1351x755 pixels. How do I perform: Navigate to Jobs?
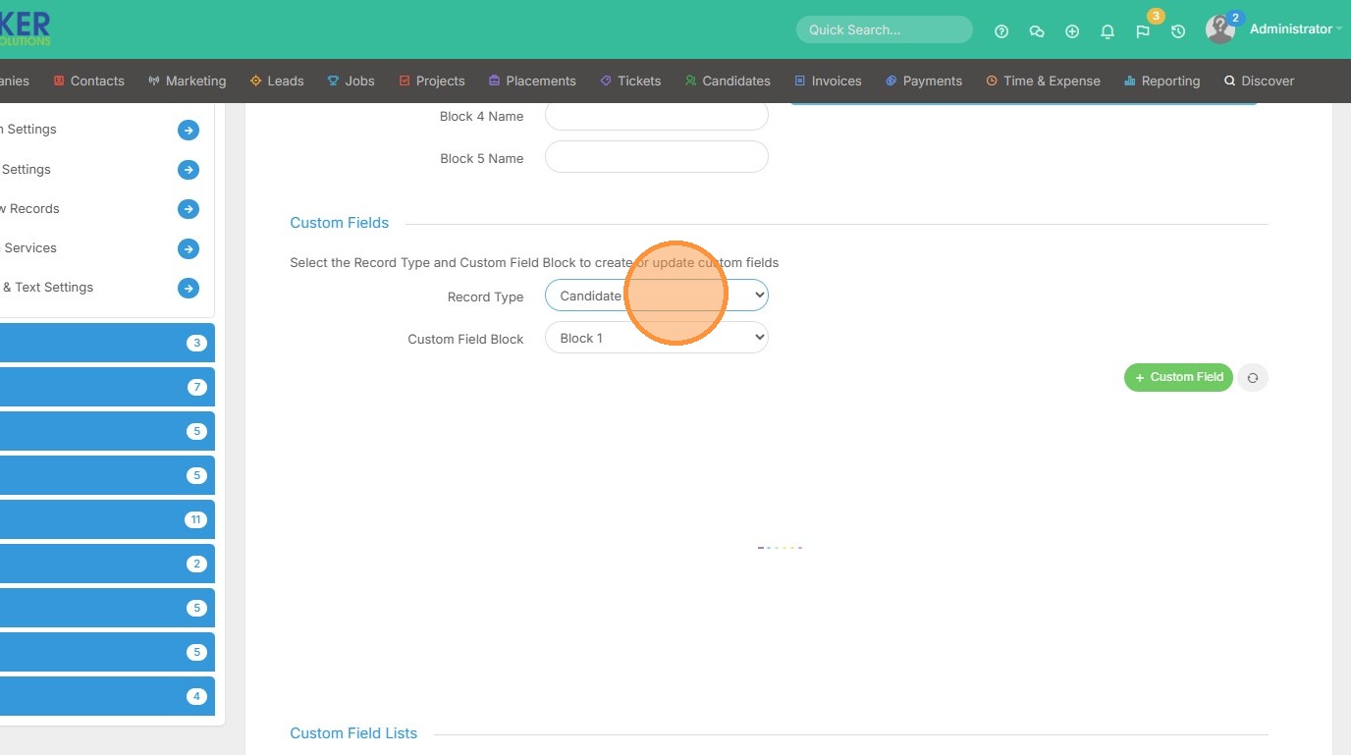pos(351,81)
